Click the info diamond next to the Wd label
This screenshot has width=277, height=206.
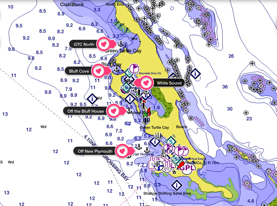(92, 99)
